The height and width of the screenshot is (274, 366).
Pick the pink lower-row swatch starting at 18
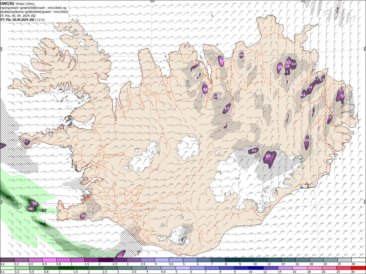(x=314, y=268)
